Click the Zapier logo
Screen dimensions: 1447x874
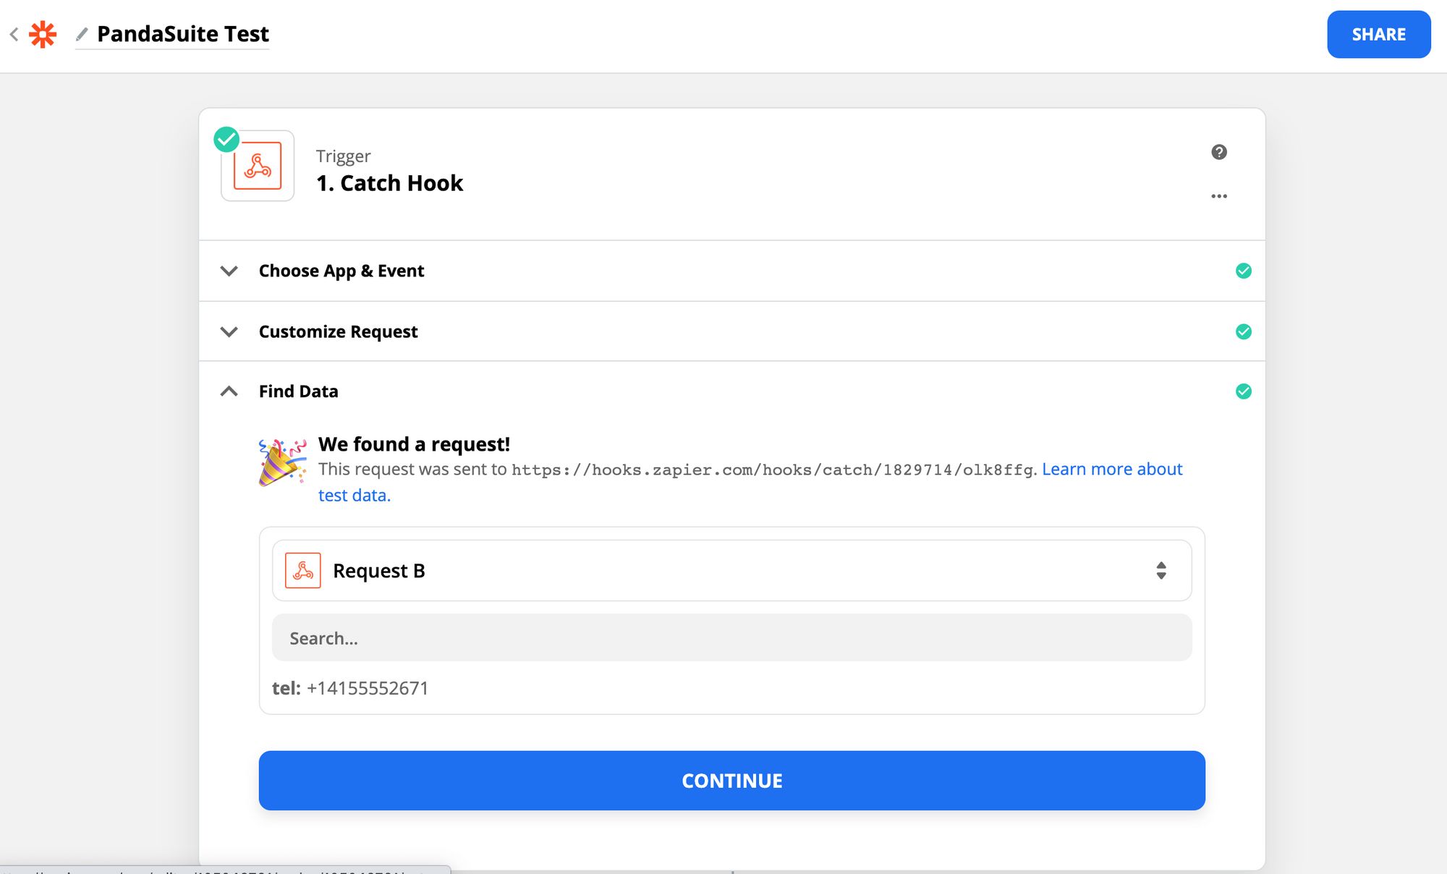[41, 33]
